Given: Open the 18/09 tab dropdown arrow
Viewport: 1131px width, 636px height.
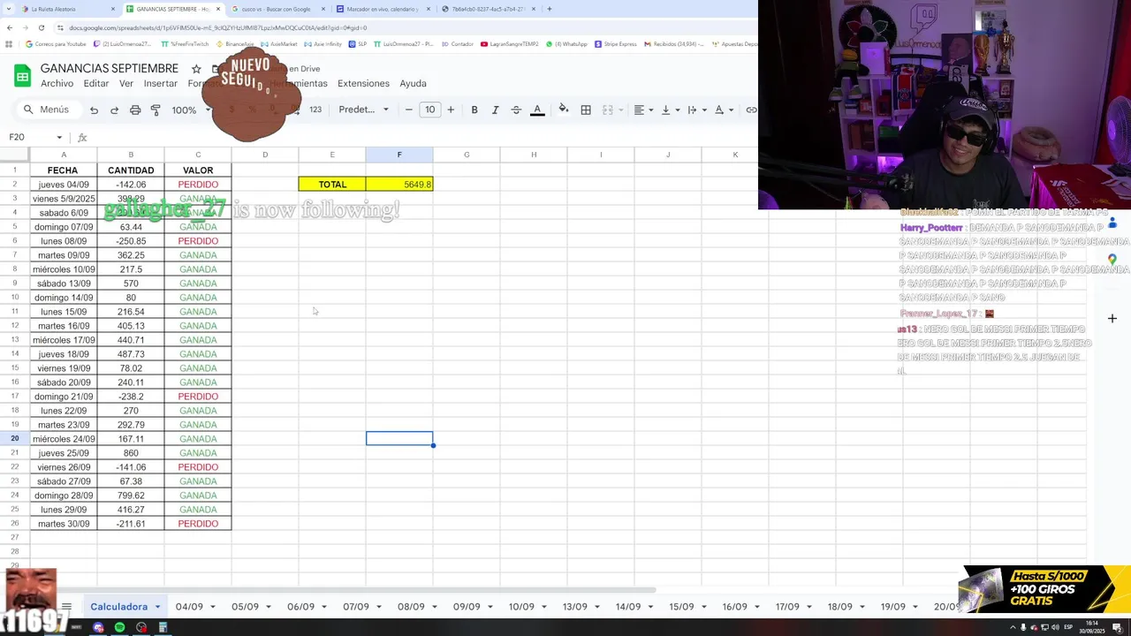Looking at the screenshot, I should 862,607.
